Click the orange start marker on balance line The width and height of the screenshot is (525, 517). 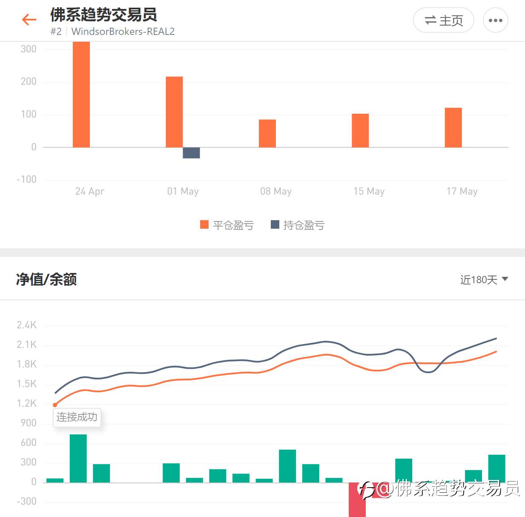coord(55,405)
